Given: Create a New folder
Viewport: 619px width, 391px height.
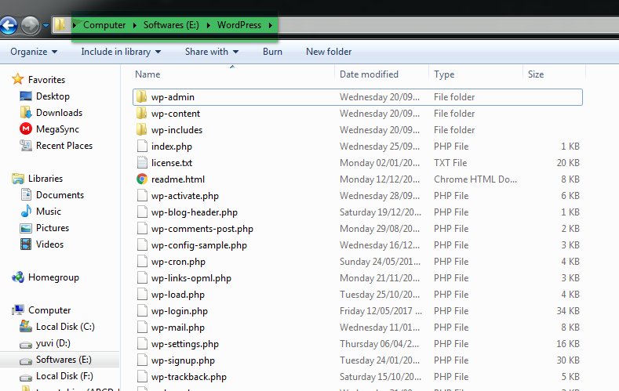Looking at the screenshot, I should (x=329, y=52).
